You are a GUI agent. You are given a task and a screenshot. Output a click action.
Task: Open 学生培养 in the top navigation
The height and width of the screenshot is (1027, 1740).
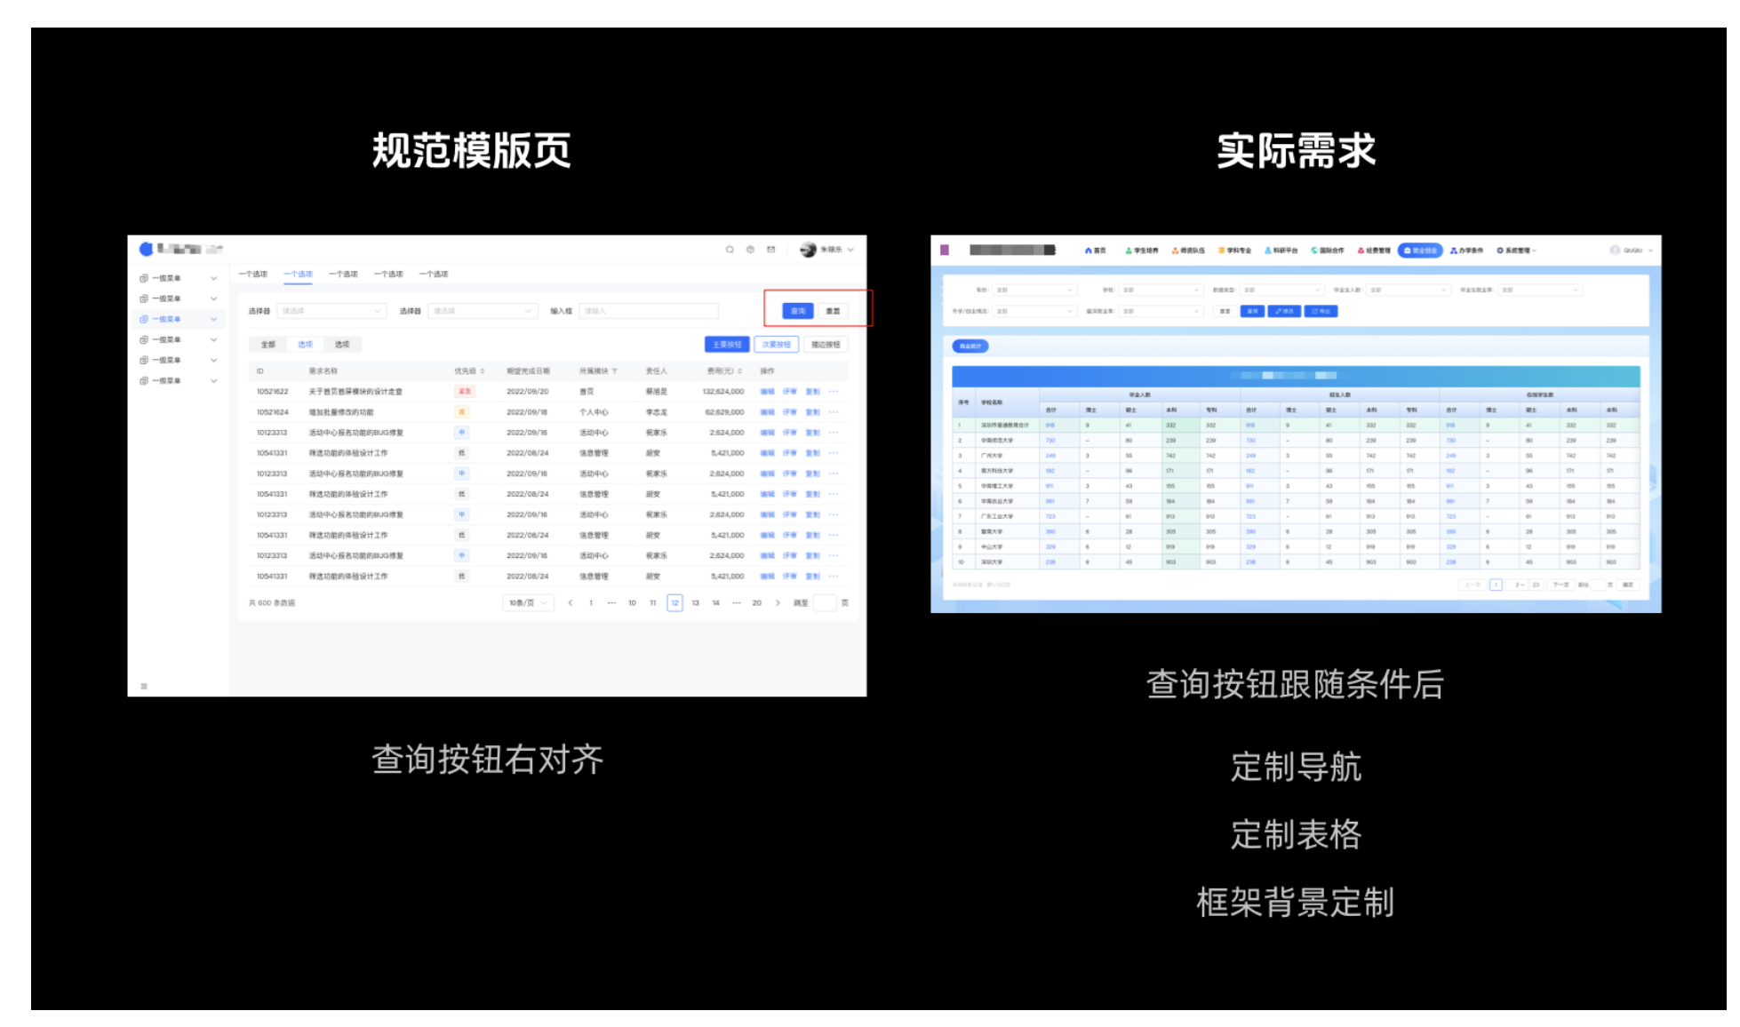pyautogui.click(x=1142, y=251)
